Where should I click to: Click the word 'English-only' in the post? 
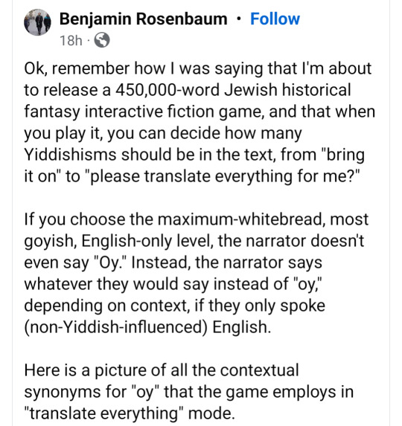[127, 242]
